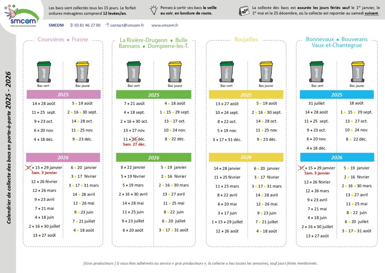Click the "6 • 20 août" date entry

click(133, 230)
